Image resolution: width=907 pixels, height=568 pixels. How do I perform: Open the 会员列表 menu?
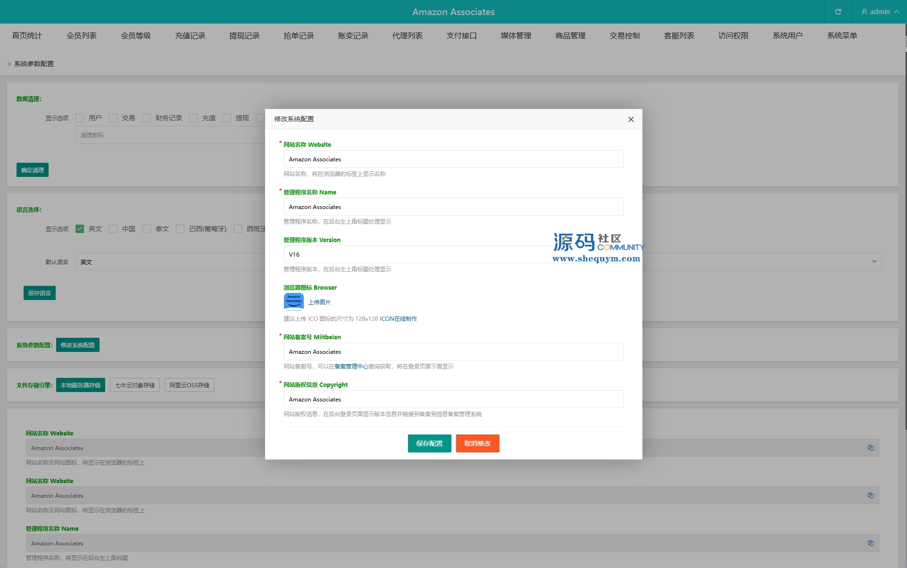[x=82, y=36]
